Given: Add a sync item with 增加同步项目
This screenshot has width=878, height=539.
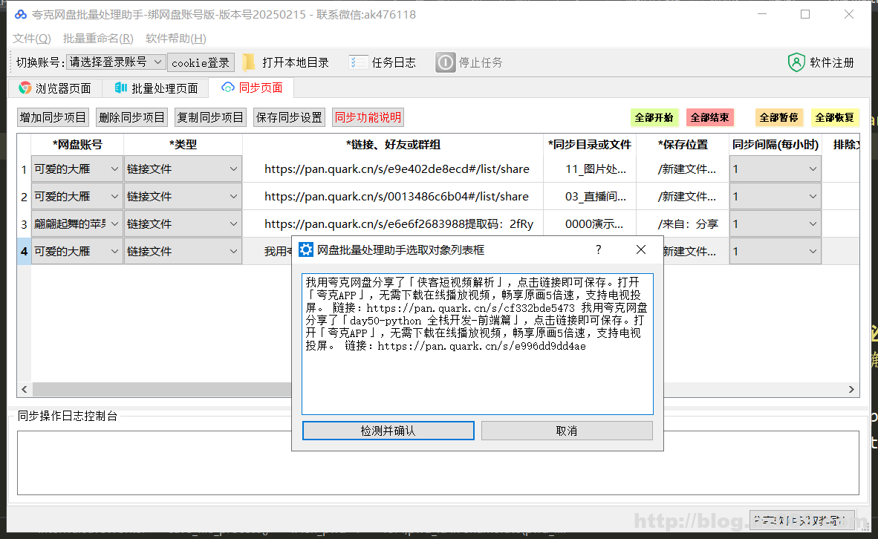Looking at the screenshot, I should coord(52,117).
